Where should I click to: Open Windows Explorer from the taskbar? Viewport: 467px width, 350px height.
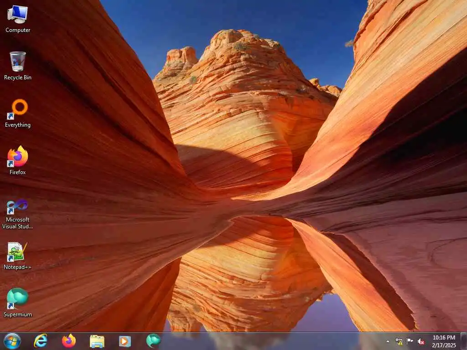pos(97,341)
